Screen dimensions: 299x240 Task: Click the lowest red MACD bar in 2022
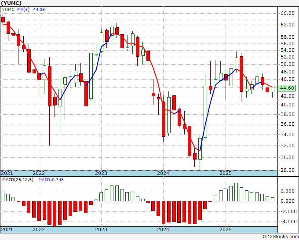coord(55,214)
